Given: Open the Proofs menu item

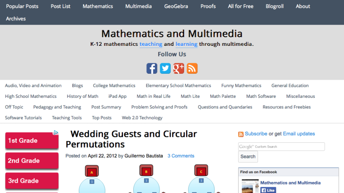Looking at the screenshot, I should 208,6.
